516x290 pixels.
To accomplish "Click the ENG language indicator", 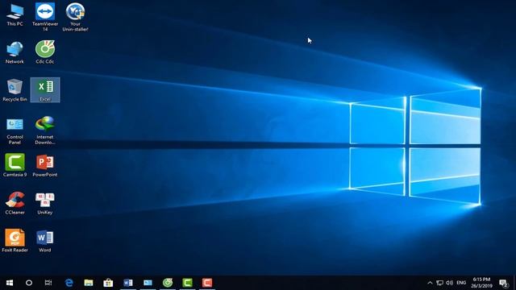I will (x=461, y=283).
